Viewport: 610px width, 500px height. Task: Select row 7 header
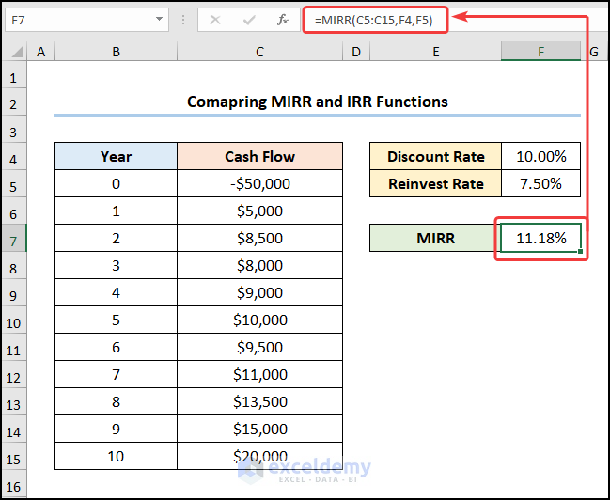pos(14,239)
